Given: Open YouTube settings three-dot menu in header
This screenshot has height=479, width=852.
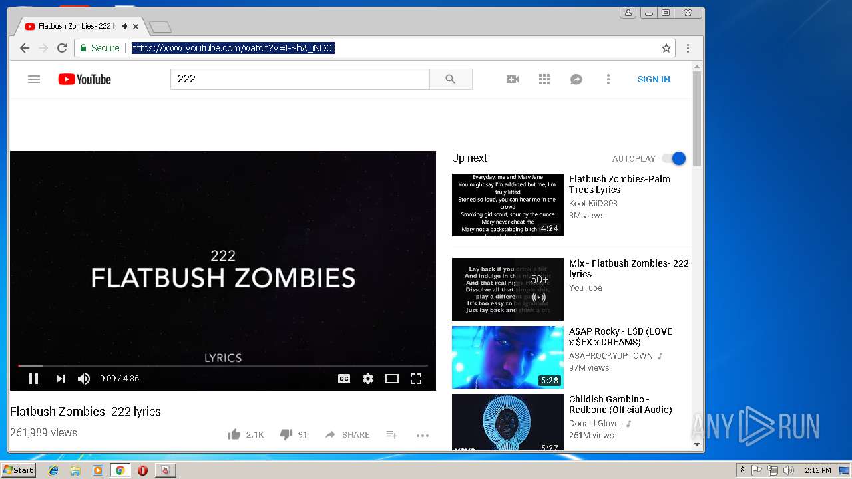Looking at the screenshot, I should tap(608, 79).
